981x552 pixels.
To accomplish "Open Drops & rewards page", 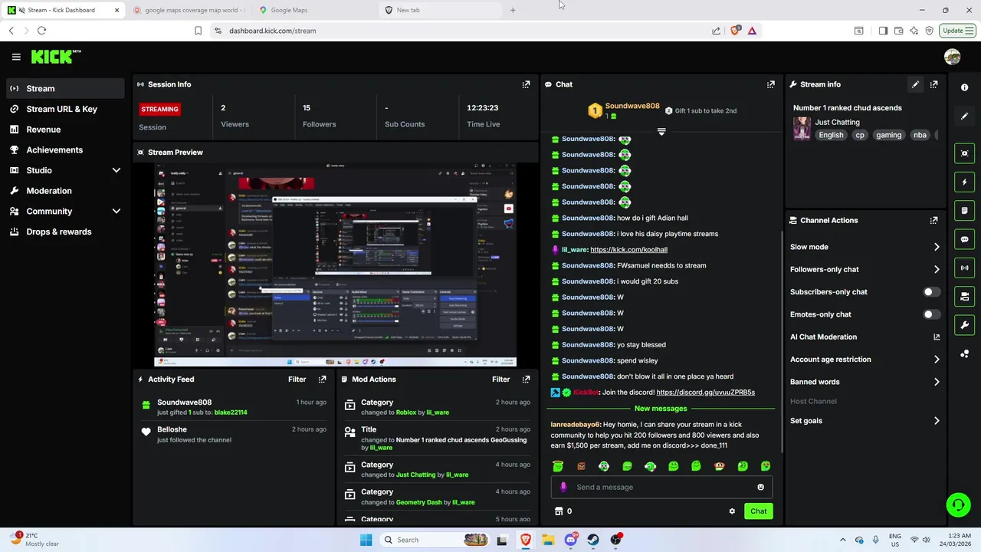I will (x=65, y=232).
